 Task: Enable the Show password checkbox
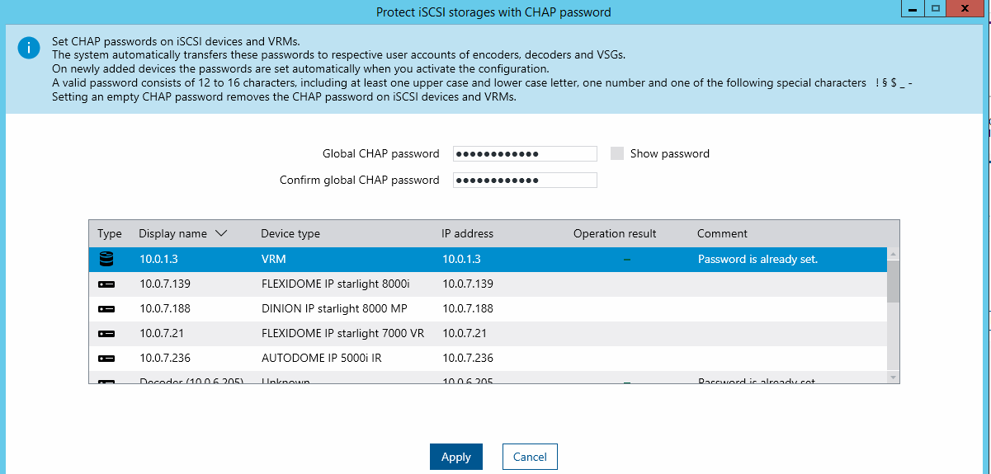point(617,153)
